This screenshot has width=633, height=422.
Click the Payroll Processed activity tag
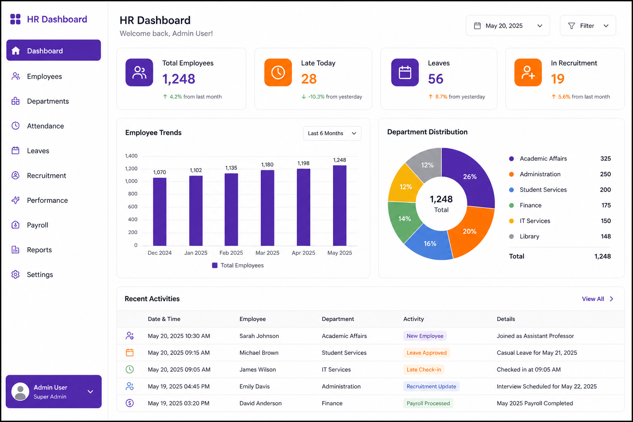click(428, 403)
